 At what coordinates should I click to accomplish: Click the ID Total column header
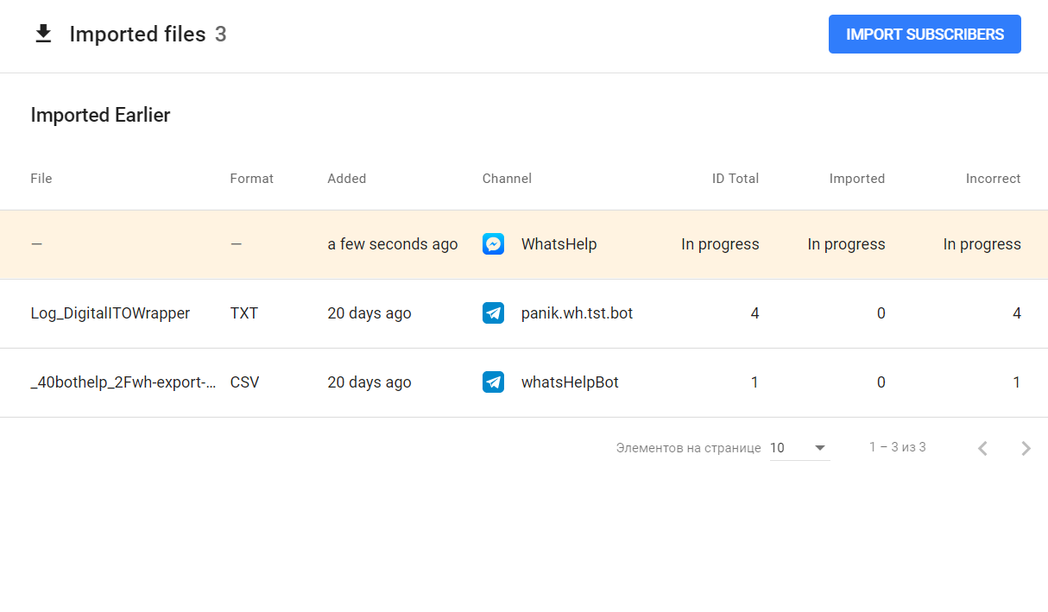click(x=735, y=179)
